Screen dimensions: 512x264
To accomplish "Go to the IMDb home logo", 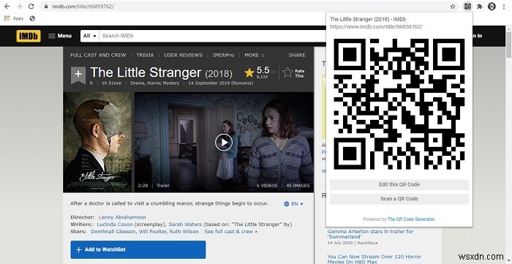I will click(x=29, y=36).
